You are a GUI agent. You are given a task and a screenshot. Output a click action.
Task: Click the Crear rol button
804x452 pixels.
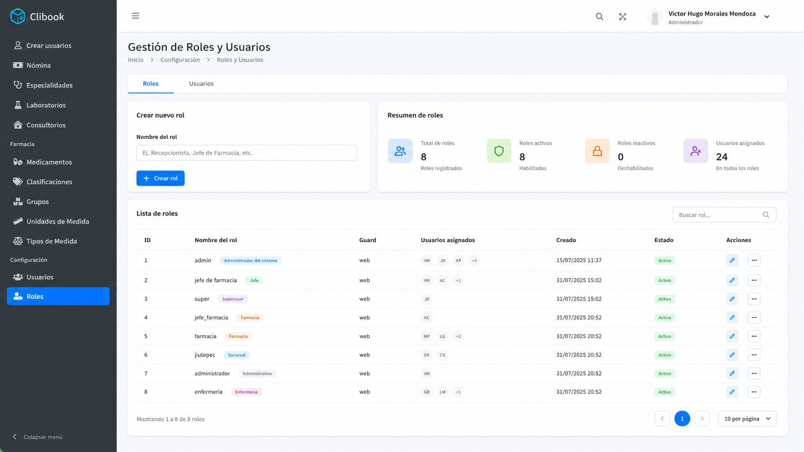pos(161,178)
